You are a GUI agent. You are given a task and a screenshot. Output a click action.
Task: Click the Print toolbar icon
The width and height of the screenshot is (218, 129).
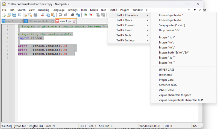click(35, 15)
